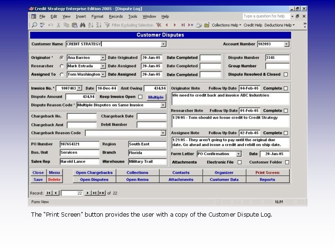Image resolution: width=335 pixels, height=251 pixels.
Task: Click the red next record toolbar arrow
Action: [175, 25]
